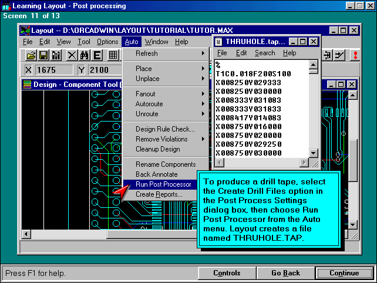The height and width of the screenshot is (283, 377).
Task: Click the Go Back button
Action: click(x=285, y=273)
